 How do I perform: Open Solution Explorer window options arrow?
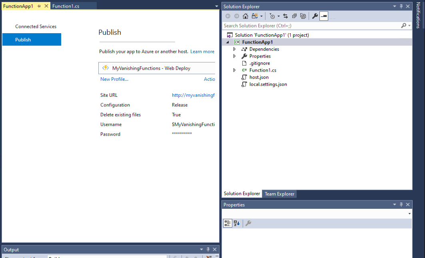pos(394,6)
